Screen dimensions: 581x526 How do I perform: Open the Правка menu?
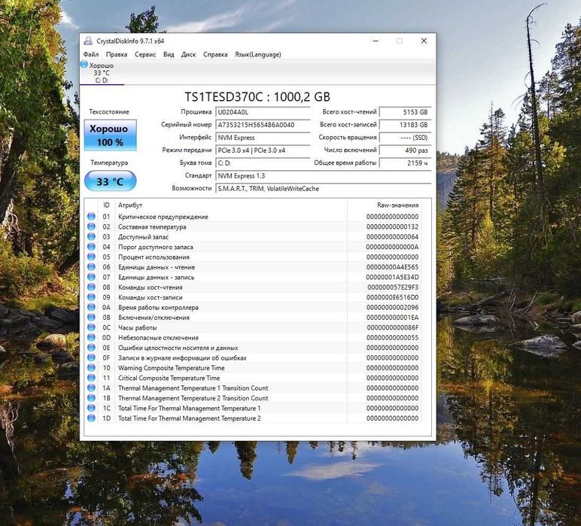point(117,54)
